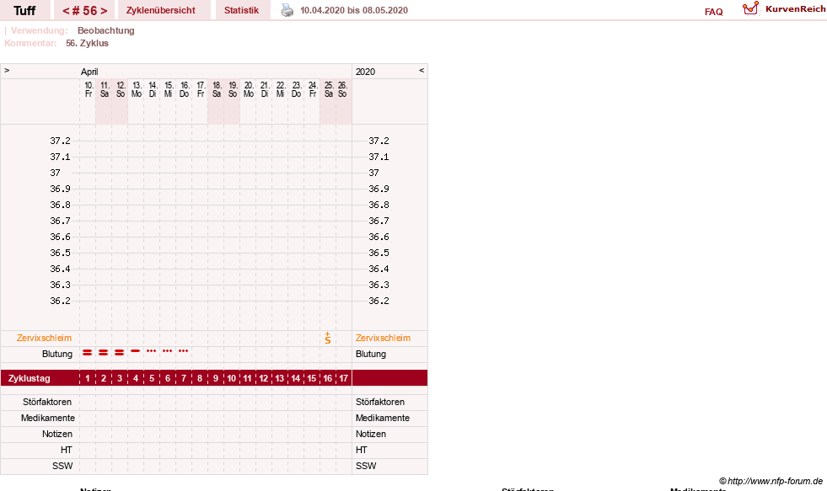The height and width of the screenshot is (491, 827).
Task: Click the left 37.2 temperature axis label
Action: (x=60, y=141)
